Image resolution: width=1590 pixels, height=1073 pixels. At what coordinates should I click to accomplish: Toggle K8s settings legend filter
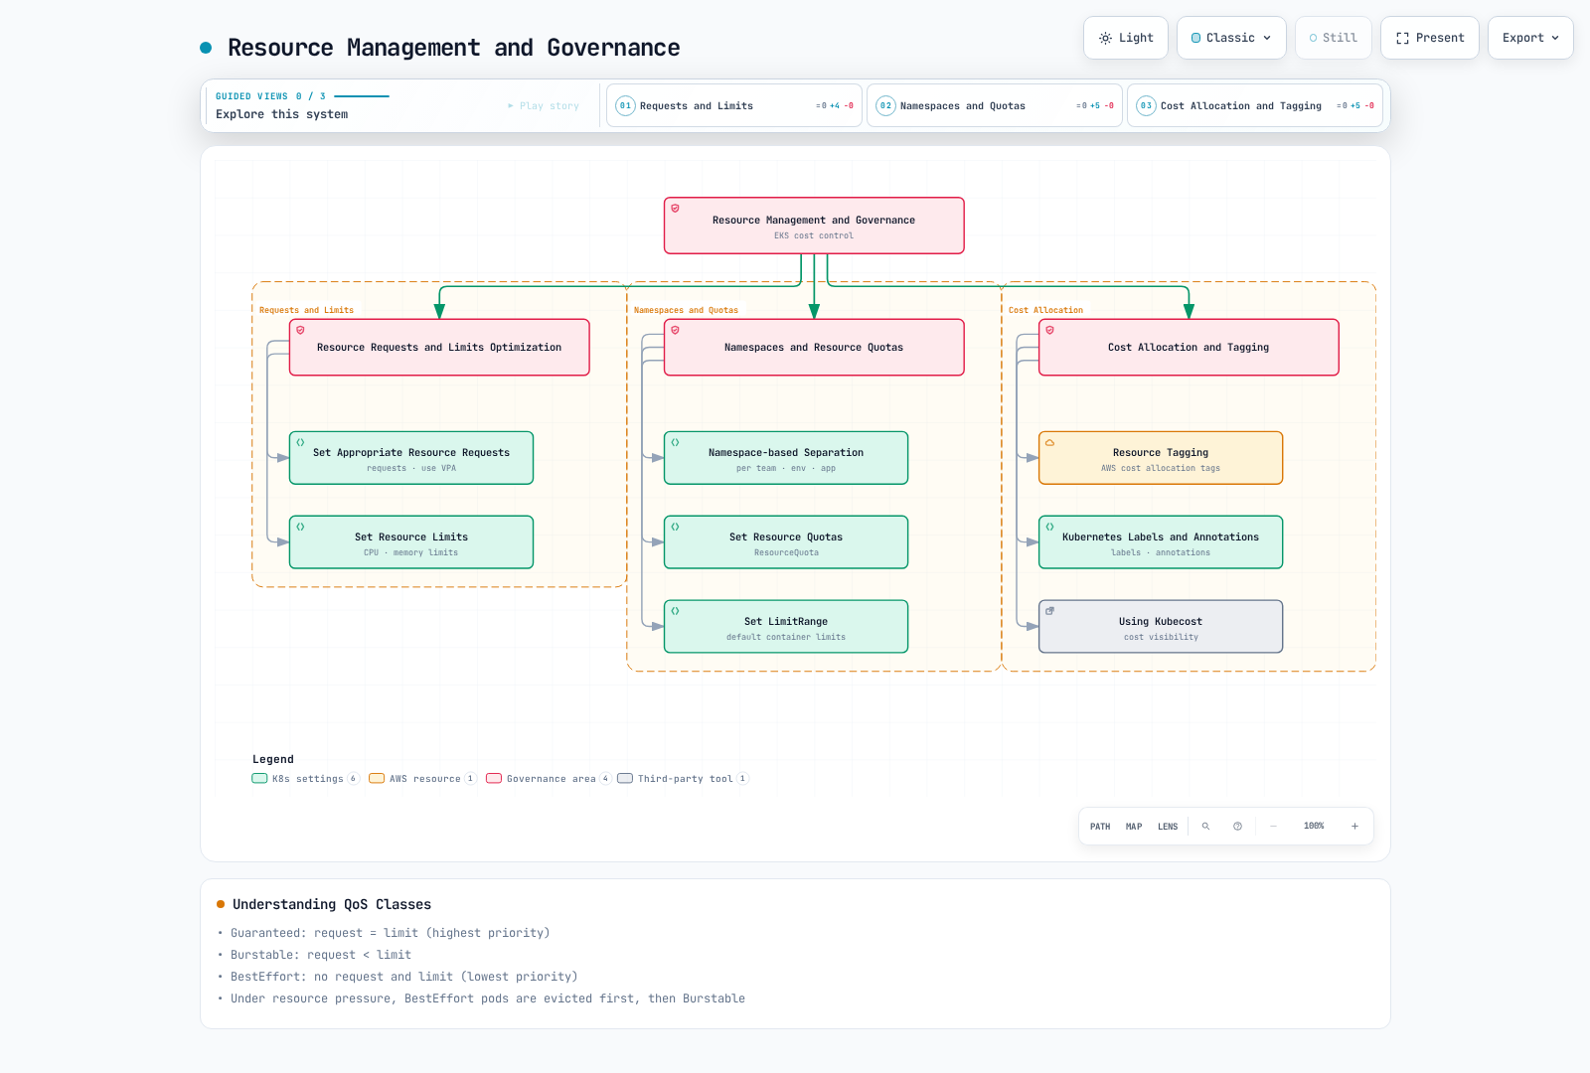[x=305, y=779]
